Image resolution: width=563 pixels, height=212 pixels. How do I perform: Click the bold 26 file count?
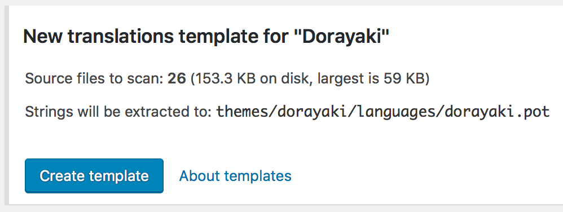pos(177,78)
